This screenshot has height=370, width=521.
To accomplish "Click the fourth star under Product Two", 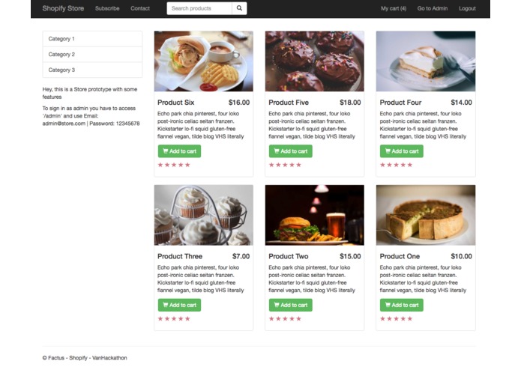I will pyautogui.click(x=292, y=319).
